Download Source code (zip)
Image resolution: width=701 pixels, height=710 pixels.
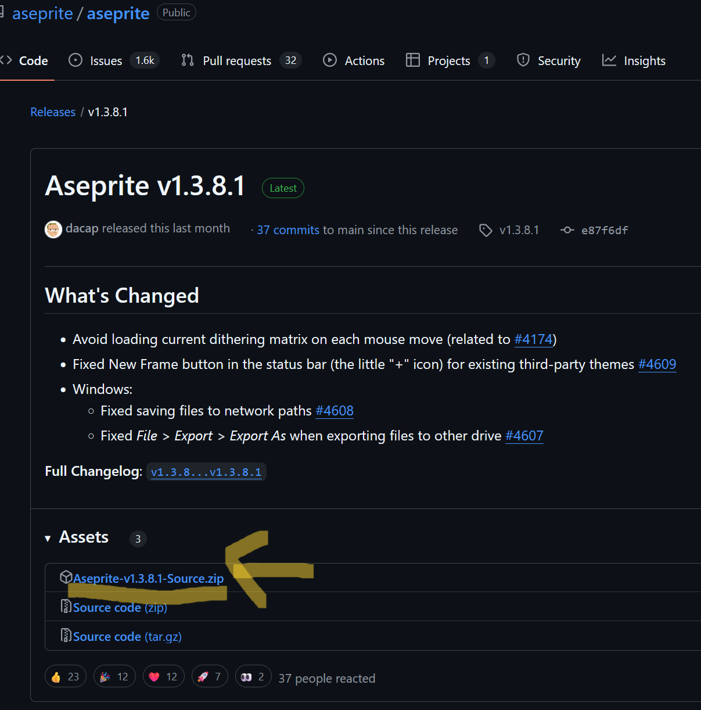[x=120, y=608]
